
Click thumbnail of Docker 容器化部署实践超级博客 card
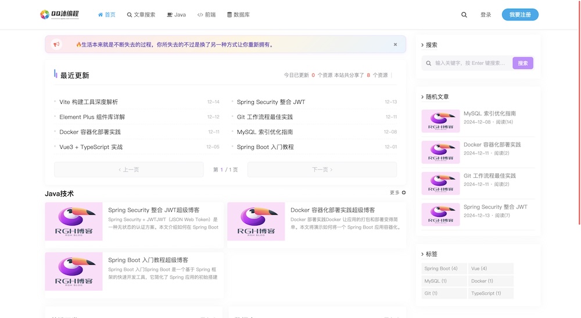[x=256, y=221]
